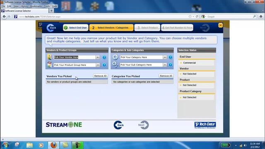The width and height of the screenshot is (265, 149).
Task: Open the History menu
Action: [x=24, y=6]
